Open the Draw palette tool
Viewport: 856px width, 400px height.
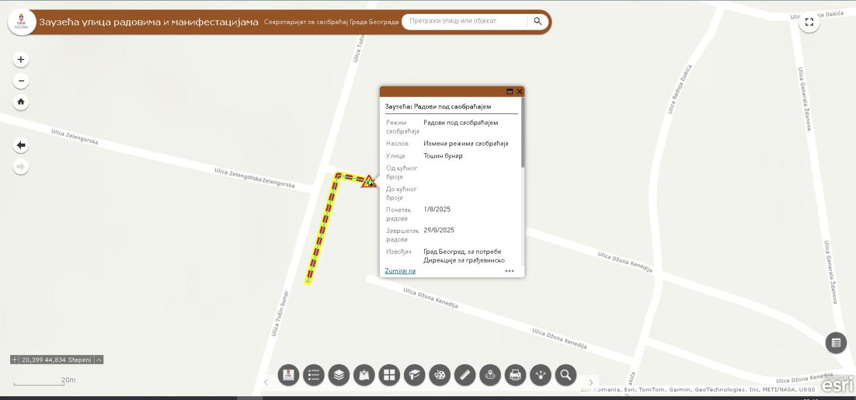click(x=439, y=375)
